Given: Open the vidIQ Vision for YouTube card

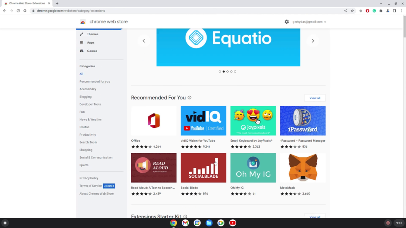Looking at the screenshot, I should pyautogui.click(x=203, y=127).
